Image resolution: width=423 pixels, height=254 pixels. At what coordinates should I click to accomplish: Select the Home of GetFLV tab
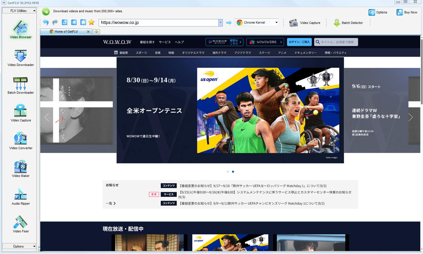[66, 32]
